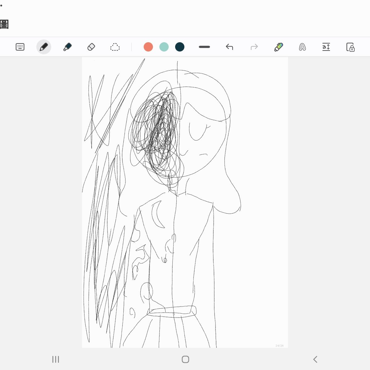This screenshot has height=370, width=370.
Task: Select the Eraser tool
Action: tap(91, 47)
